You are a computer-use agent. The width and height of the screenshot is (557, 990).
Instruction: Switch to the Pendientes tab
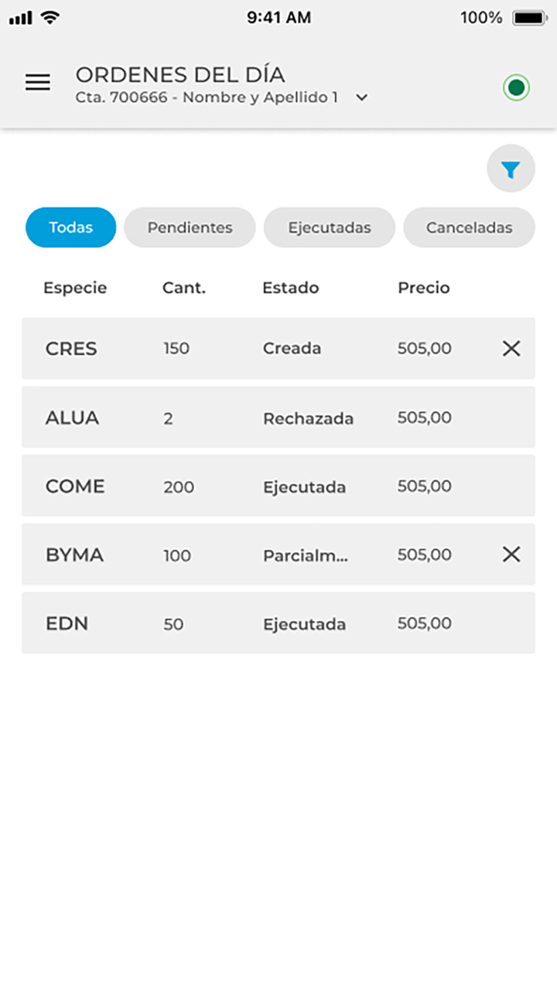point(190,227)
